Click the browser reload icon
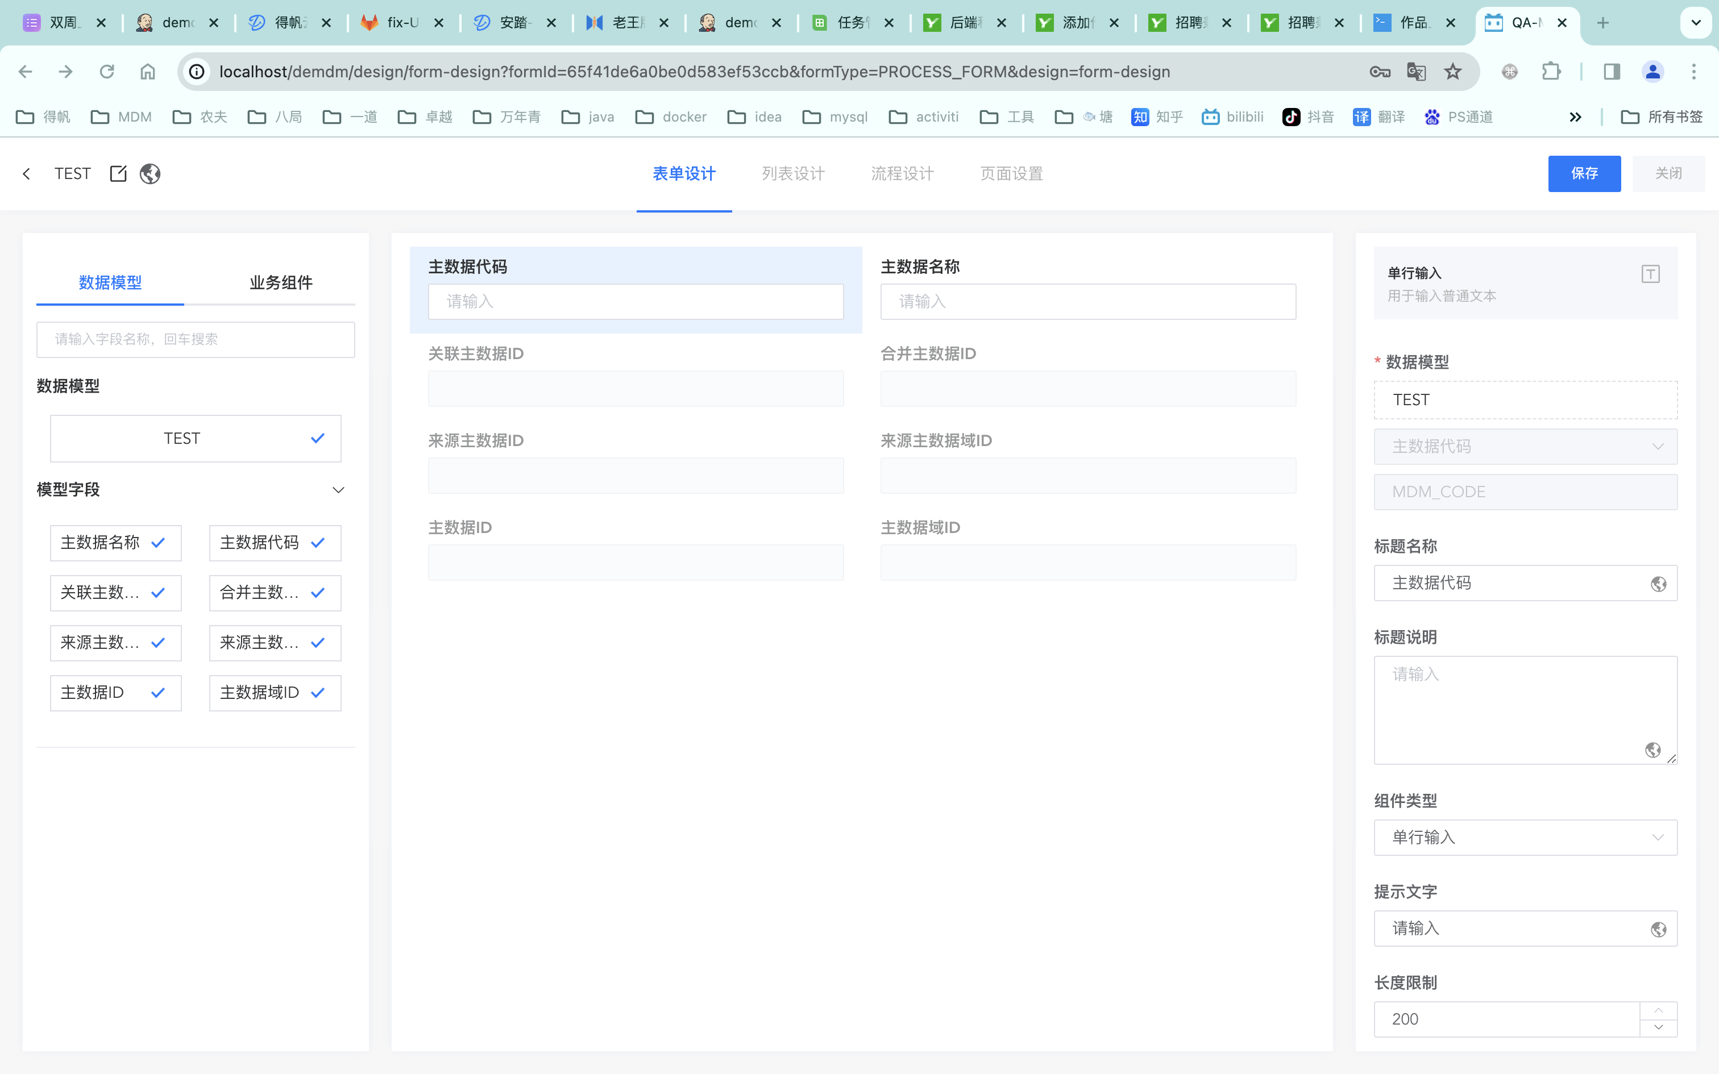The width and height of the screenshot is (1719, 1074). click(x=106, y=72)
